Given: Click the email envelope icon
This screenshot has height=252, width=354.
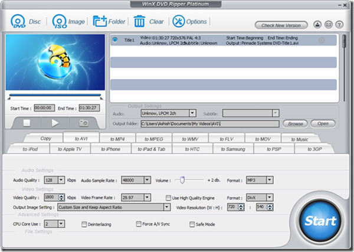Looking at the screenshot, I should pos(329,24).
